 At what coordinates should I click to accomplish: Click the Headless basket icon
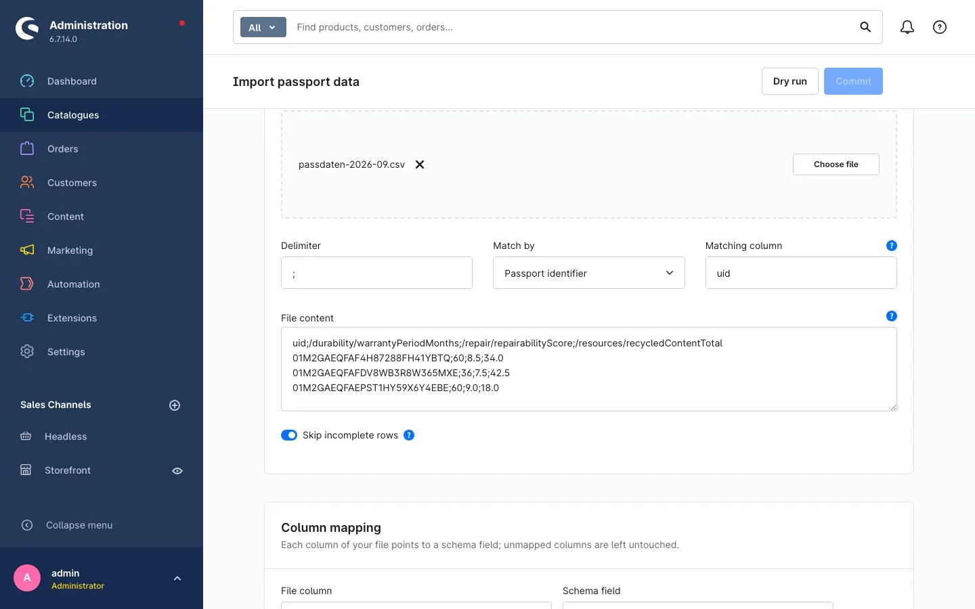pyautogui.click(x=26, y=436)
